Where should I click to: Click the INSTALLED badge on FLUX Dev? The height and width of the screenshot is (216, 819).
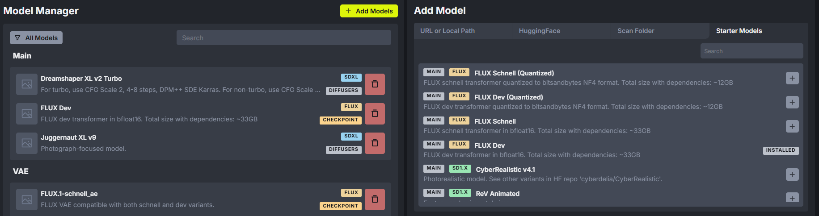pyautogui.click(x=781, y=150)
